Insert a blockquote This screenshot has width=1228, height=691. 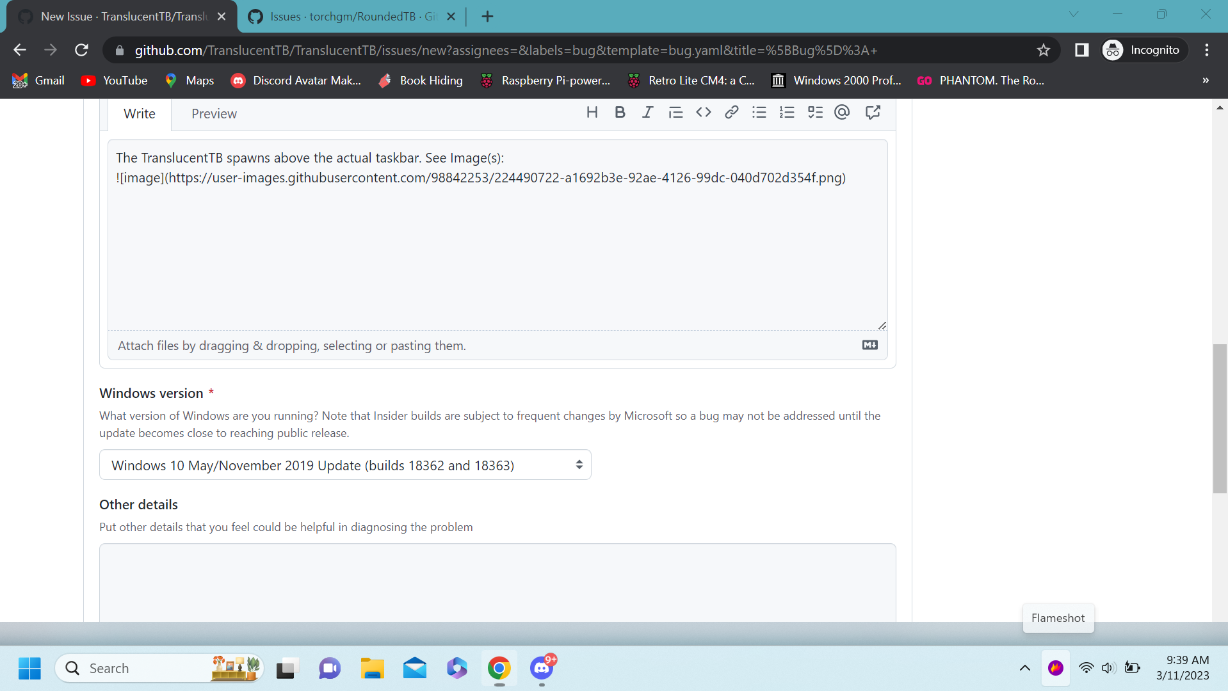click(675, 112)
